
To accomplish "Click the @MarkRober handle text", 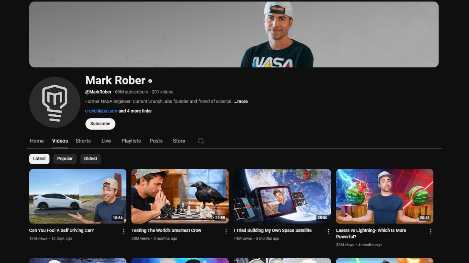I will pos(98,92).
